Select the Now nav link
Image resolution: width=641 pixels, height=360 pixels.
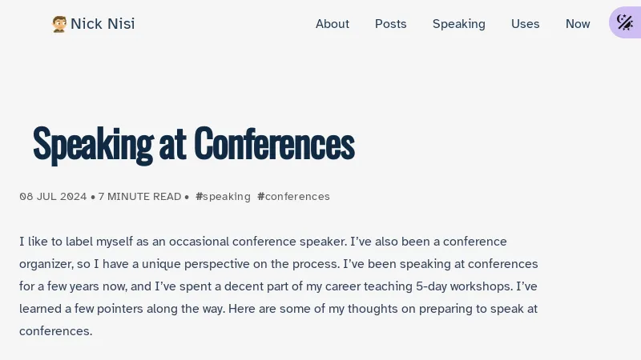point(578,24)
